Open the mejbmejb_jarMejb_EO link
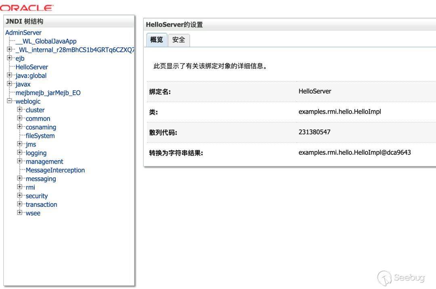The image size is (436, 289). coord(48,93)
